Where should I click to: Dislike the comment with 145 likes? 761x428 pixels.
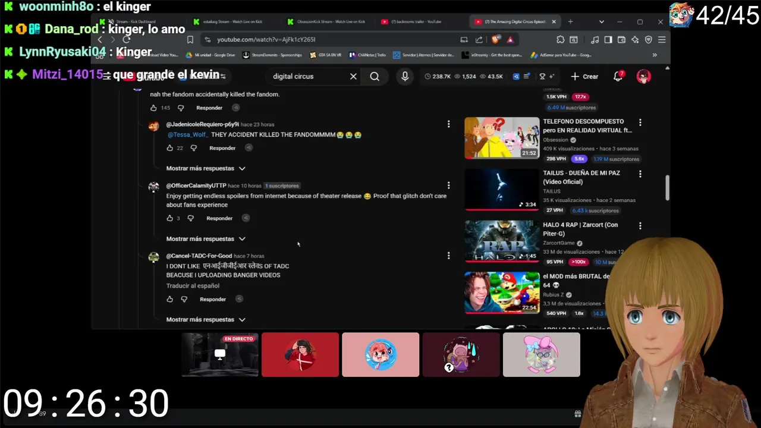[181, 108]
